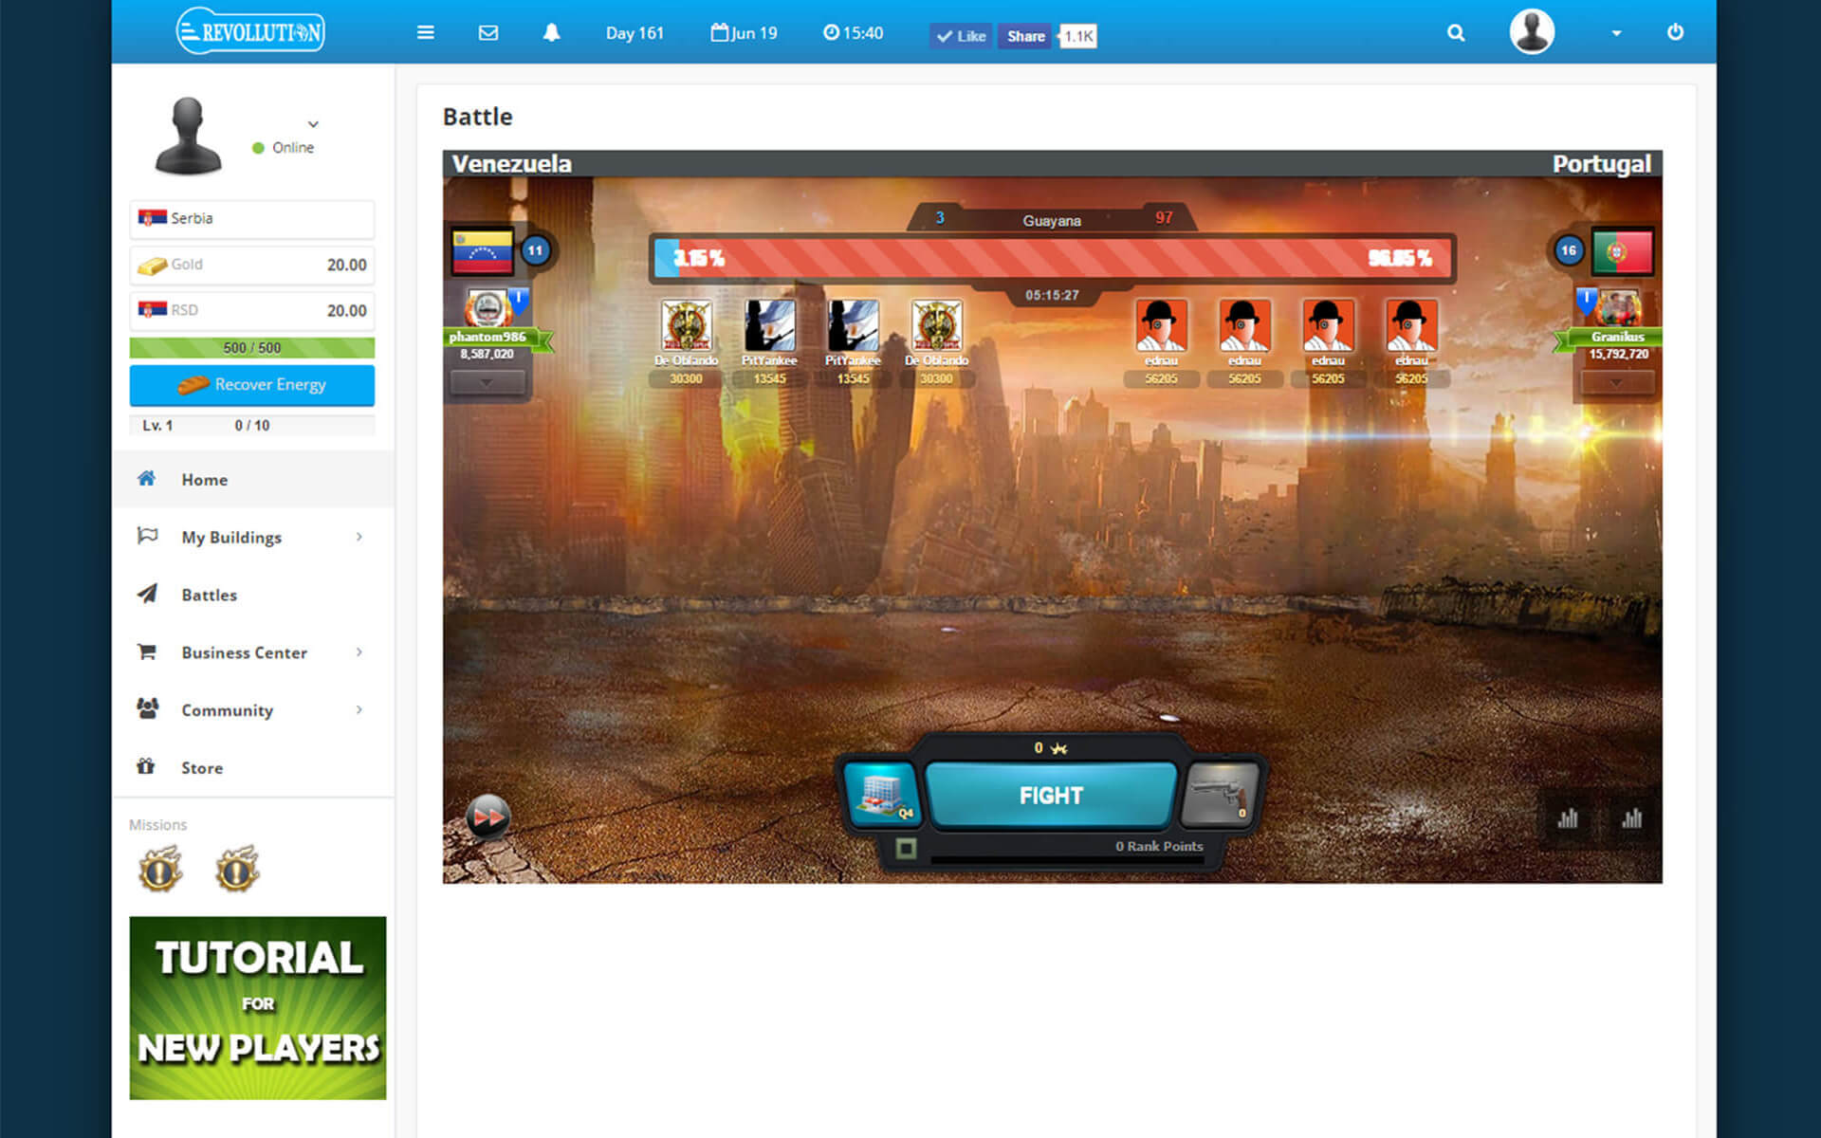
Task: Click the rank points progress bar
Action: pos(1067,860)
